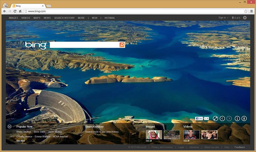
Task: Open the Sign in dropdown
Action: pos(223,18)
